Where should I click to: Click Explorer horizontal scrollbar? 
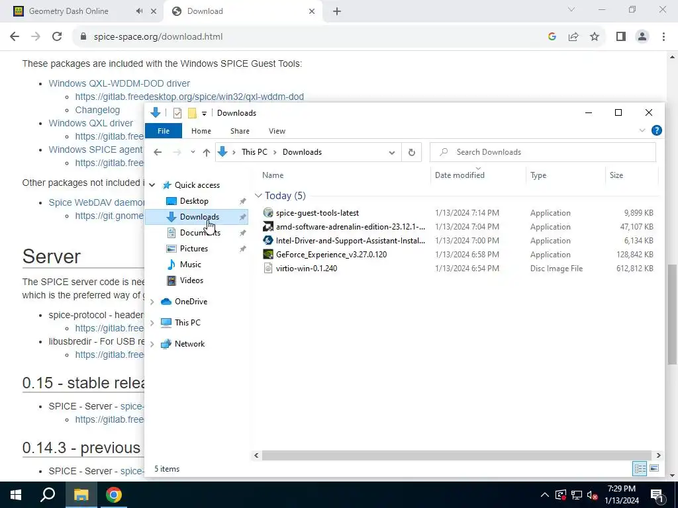pyautogui.click(x=456, y=455)
